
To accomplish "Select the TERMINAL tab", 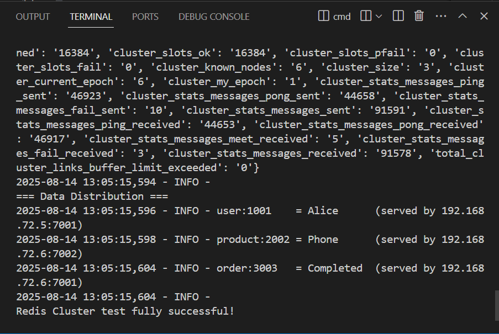I will tap(91, 17).
